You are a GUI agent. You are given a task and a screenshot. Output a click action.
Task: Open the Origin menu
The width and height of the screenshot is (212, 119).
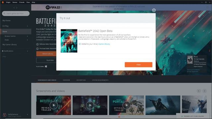(x=8, y=2)
